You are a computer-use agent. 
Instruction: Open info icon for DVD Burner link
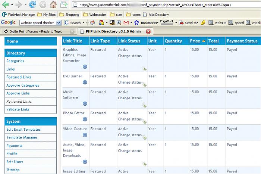(85, 83)
